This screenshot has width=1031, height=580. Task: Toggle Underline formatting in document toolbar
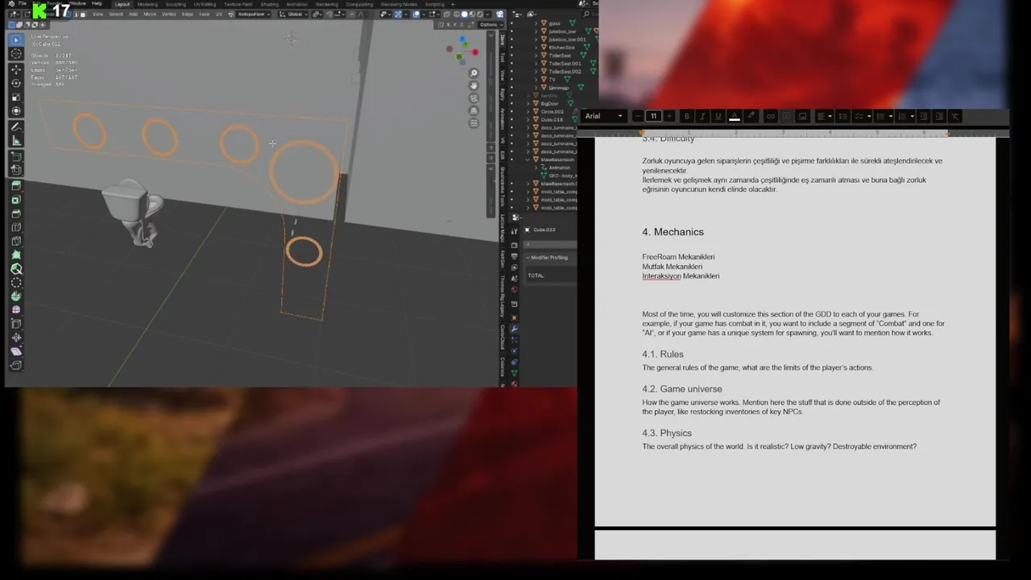pos(718,116)
